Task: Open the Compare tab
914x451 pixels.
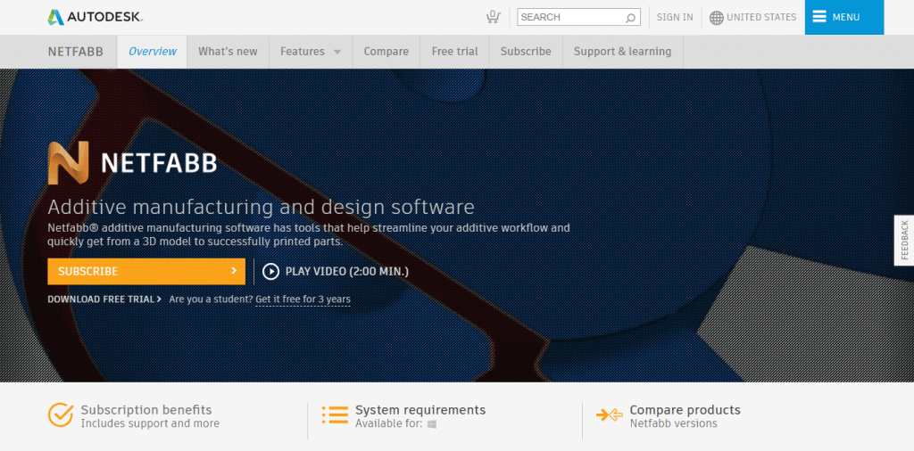Action: 386,52
